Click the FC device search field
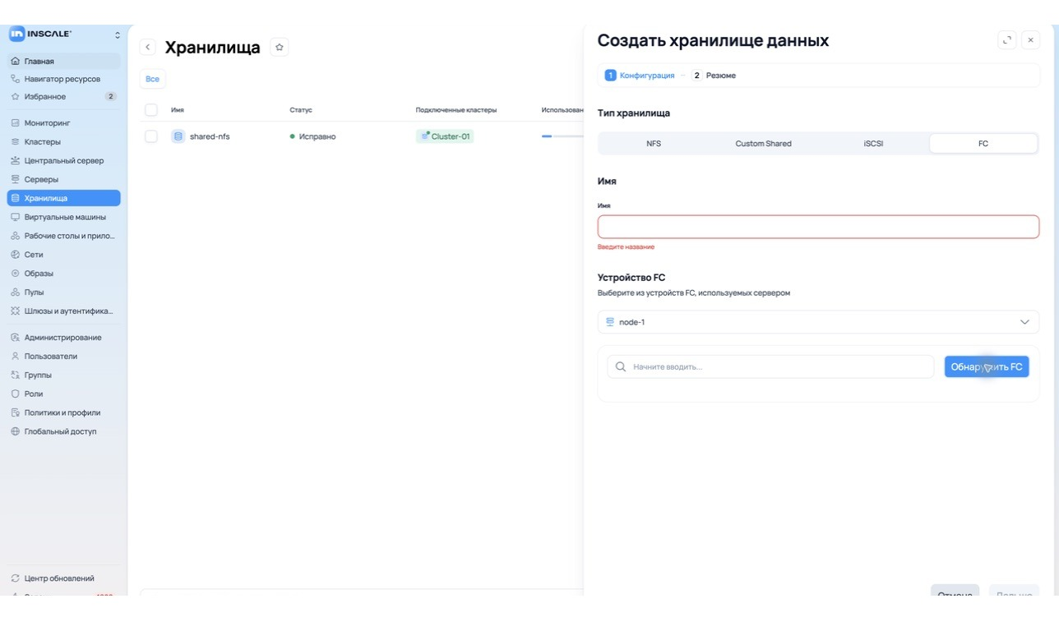This screenshot has height=631, width=1059. 770,367
